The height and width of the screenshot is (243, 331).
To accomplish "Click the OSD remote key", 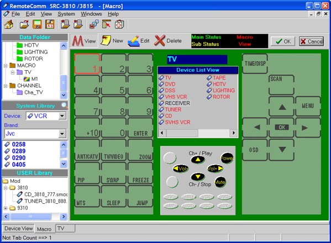I will [x=255, y=150].
